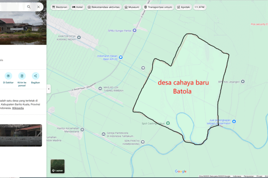Filter map by Restoran chip
Viewport: 268px width, 178px height.
[60, 7]
